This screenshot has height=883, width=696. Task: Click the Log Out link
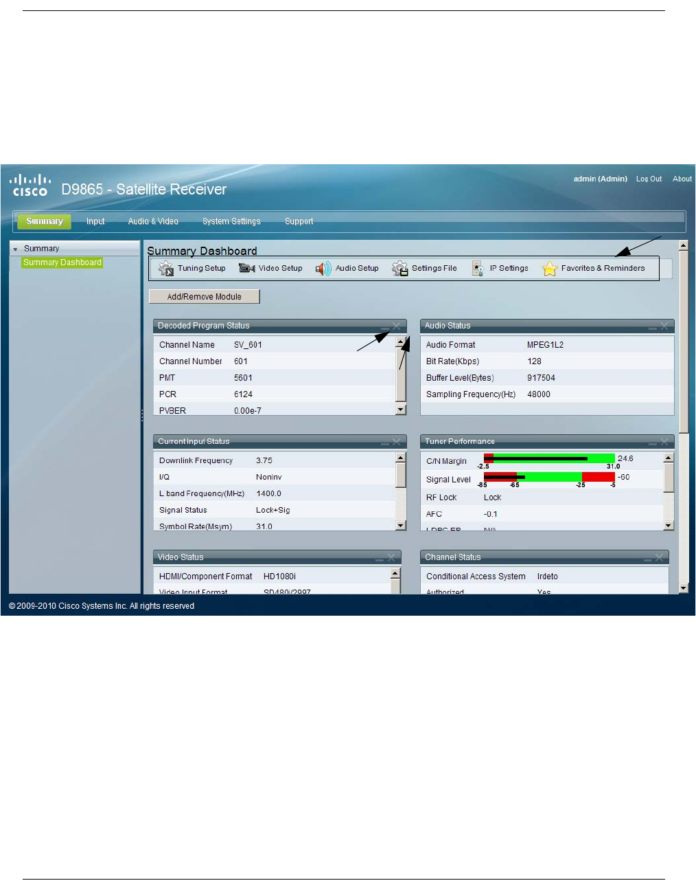point(649,179)
